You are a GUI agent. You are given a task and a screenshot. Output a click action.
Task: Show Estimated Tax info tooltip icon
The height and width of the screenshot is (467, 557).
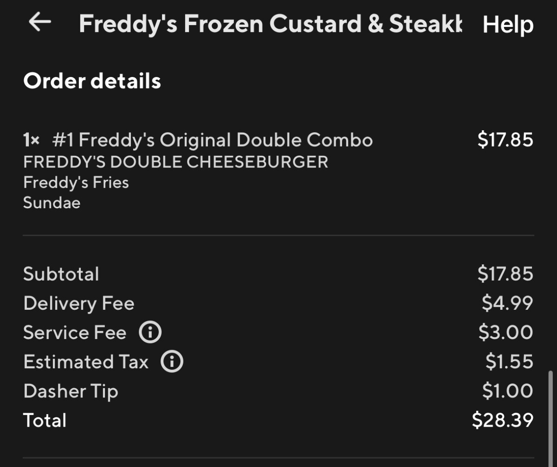click(172, 362)
